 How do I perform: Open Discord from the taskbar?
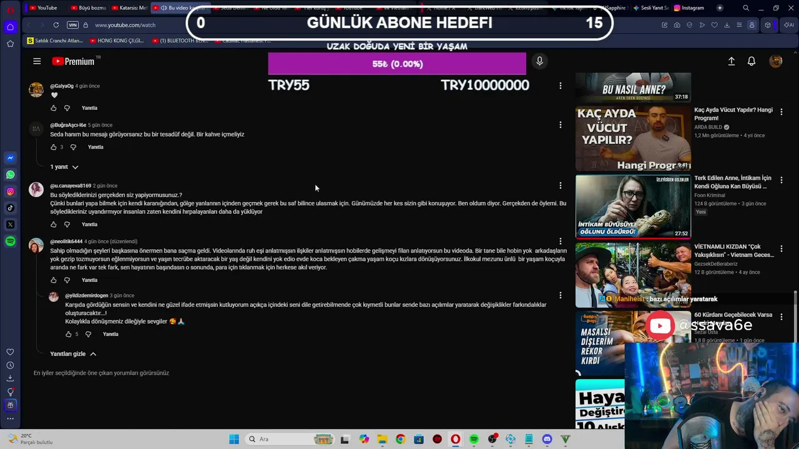(x=547, y=439)
